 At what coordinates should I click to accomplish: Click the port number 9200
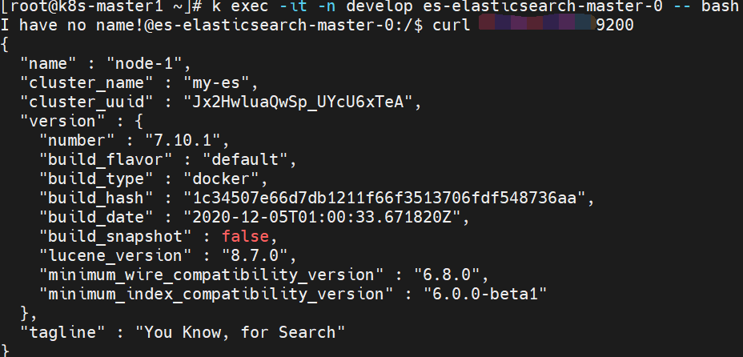coord(616,26)
